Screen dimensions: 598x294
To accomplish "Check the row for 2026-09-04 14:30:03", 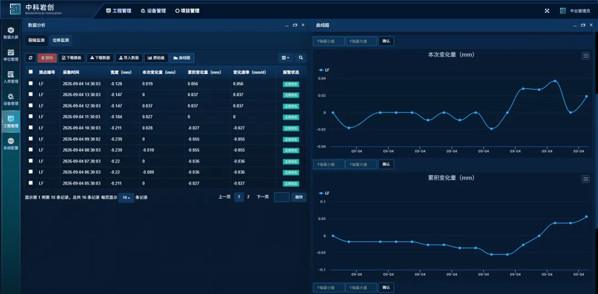I will tap(30, 83).
